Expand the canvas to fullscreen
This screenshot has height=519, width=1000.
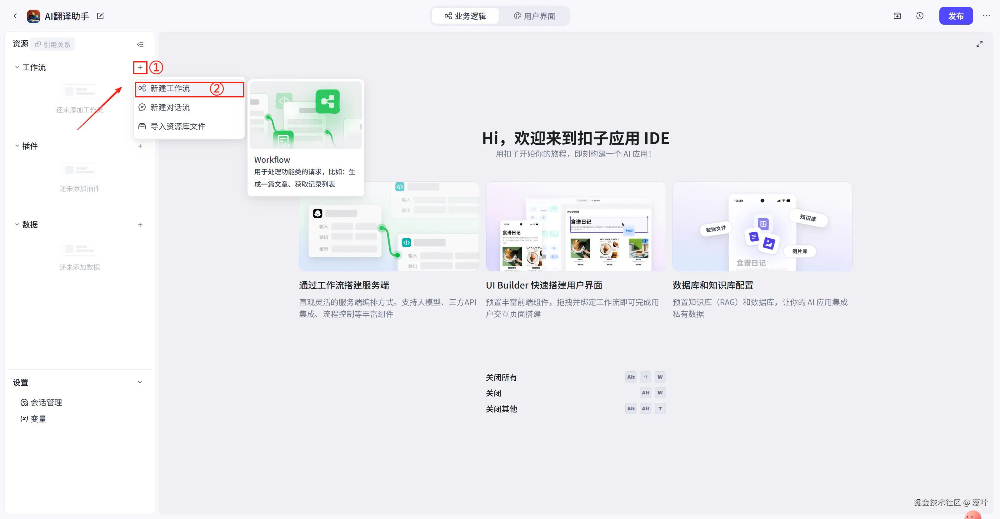pyautogui.click(x=979, y=44)
